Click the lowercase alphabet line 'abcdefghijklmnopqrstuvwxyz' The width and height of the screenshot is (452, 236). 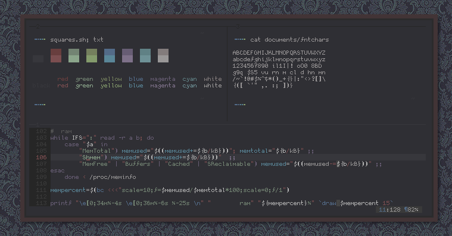pos(279,59)
